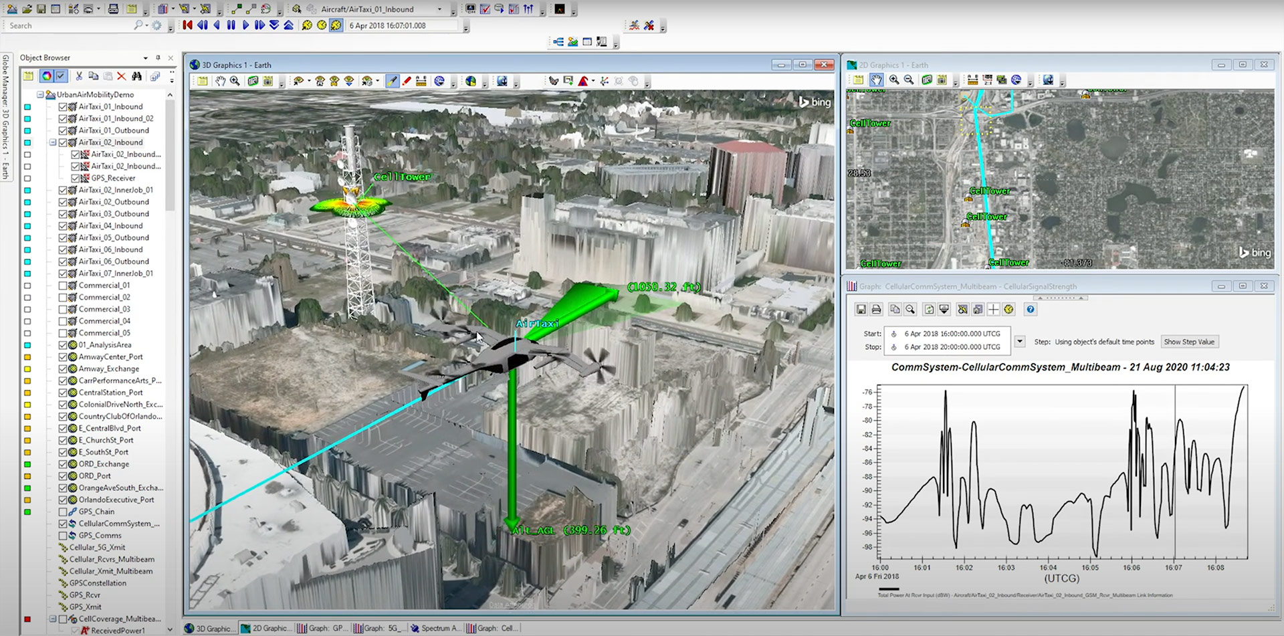
Task: Uncheck the AirTaxi_01_Inbound checkbox
Action: 63,107
